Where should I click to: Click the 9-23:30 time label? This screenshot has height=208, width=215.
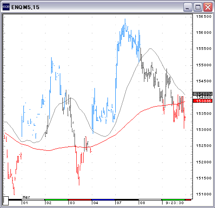[x=175, y=203]
